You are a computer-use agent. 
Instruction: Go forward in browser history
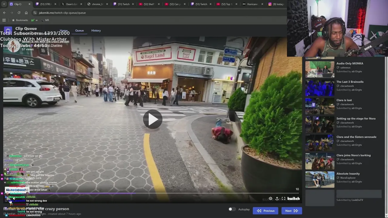[12, 13]
